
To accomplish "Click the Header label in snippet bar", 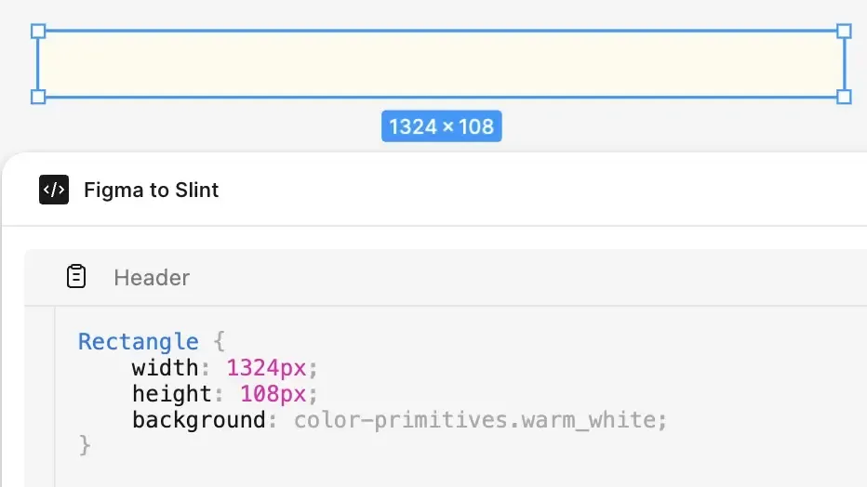I will click(152, 278).
